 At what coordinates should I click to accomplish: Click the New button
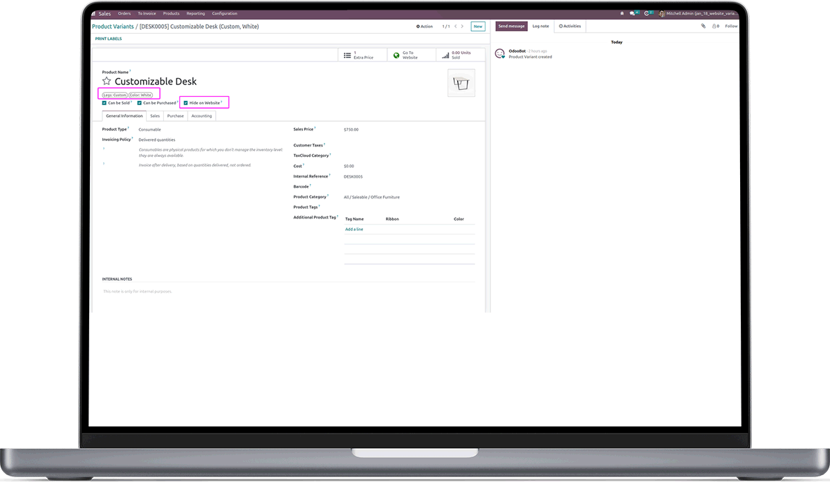pos(478,26)
